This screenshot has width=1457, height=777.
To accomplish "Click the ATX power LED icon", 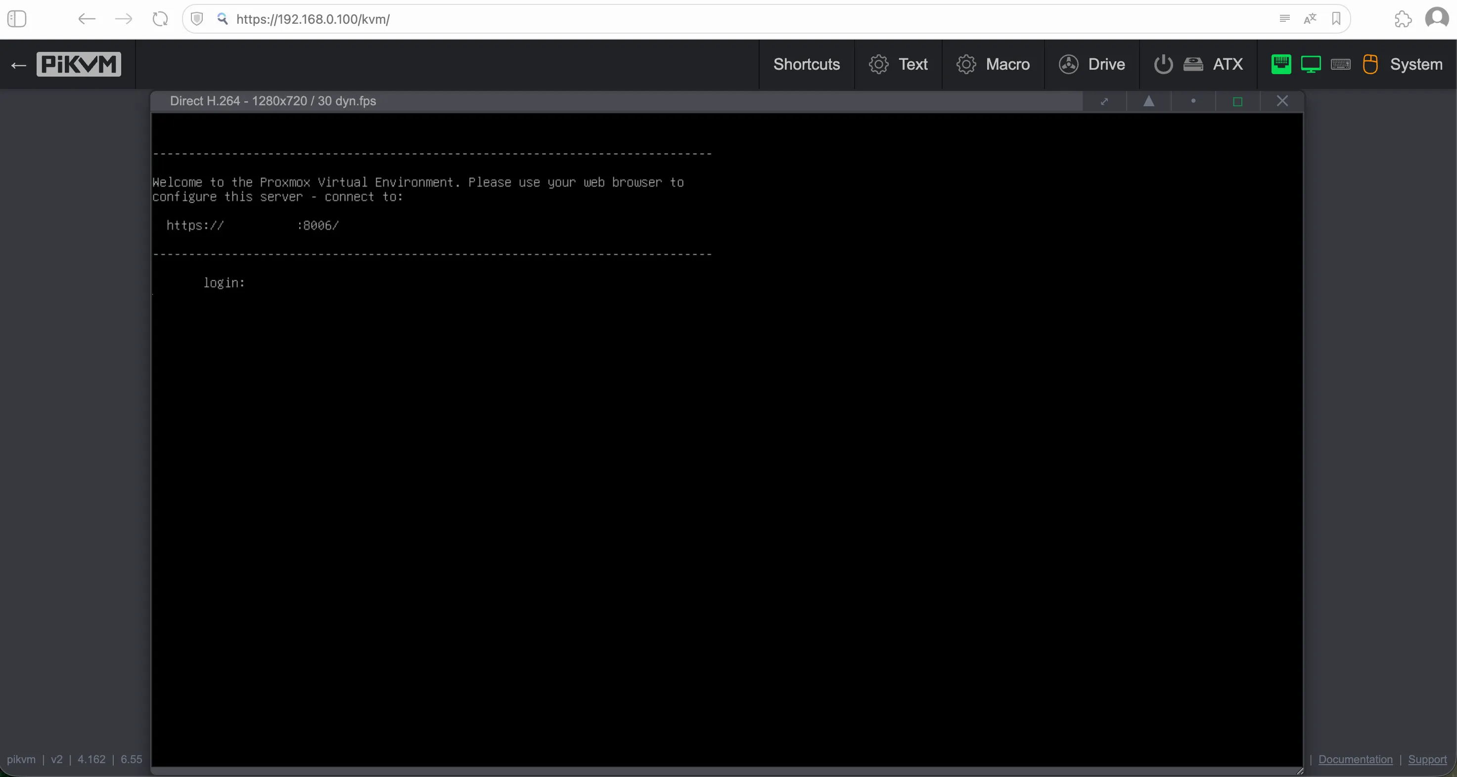I will point(1163,64).
